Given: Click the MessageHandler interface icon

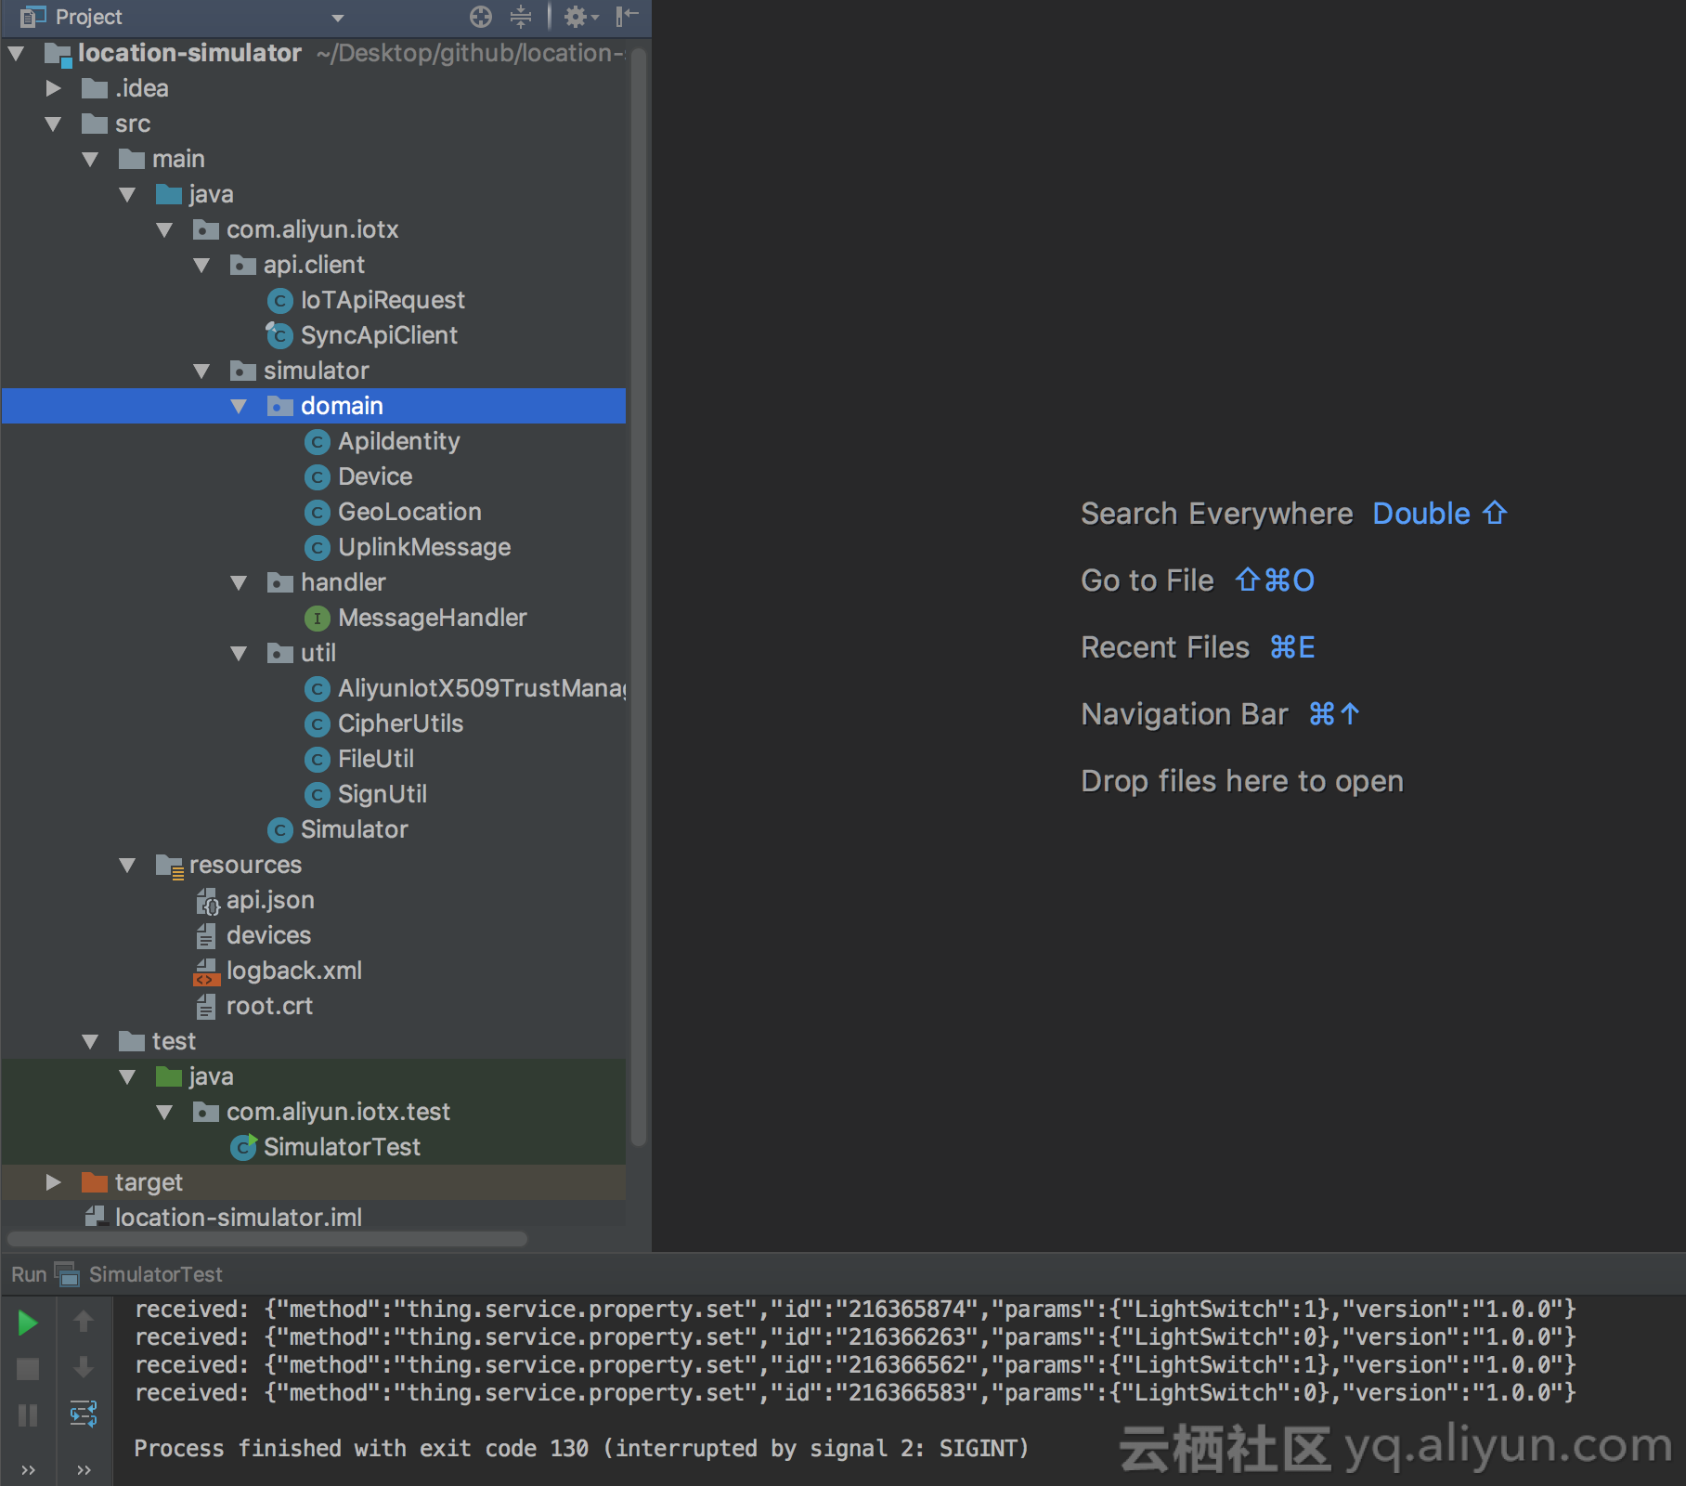Looking at the screenshot, I should (318, 619).
